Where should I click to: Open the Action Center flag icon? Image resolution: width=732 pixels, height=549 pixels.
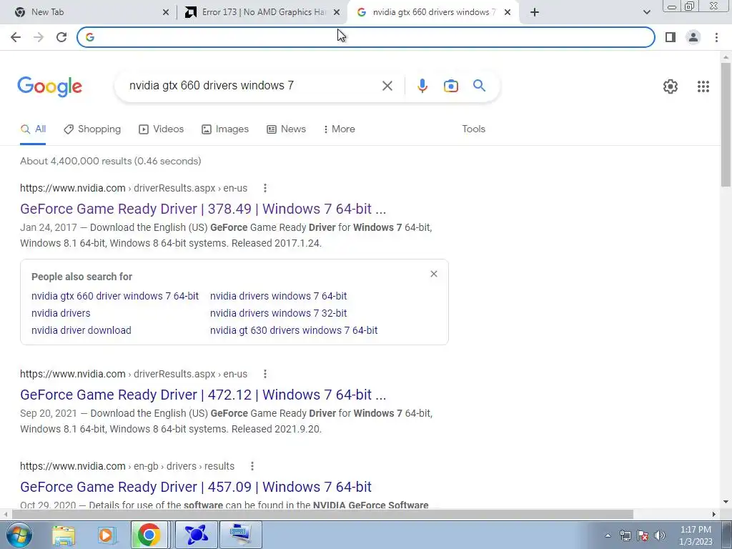pyautogui.click(x=643, y=535)
